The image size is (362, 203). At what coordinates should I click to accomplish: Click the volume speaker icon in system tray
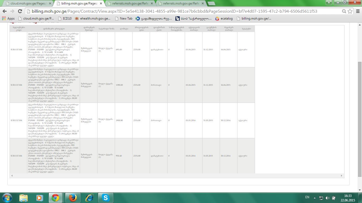(328, 198)
